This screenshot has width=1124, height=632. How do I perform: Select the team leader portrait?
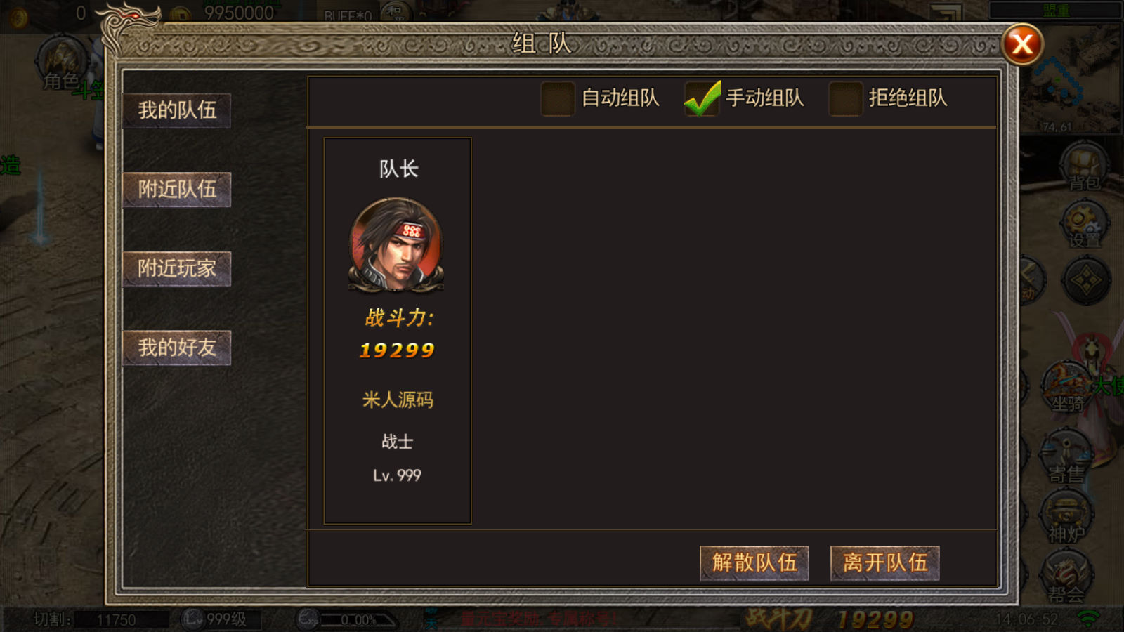click(397, 244)
